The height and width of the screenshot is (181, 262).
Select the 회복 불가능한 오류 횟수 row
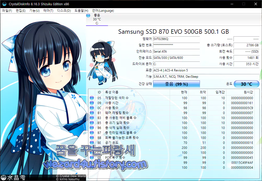(172, 138)
